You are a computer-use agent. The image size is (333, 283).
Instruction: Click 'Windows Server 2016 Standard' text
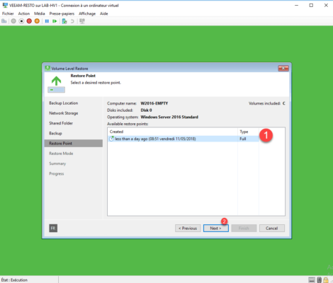[169, 117]
